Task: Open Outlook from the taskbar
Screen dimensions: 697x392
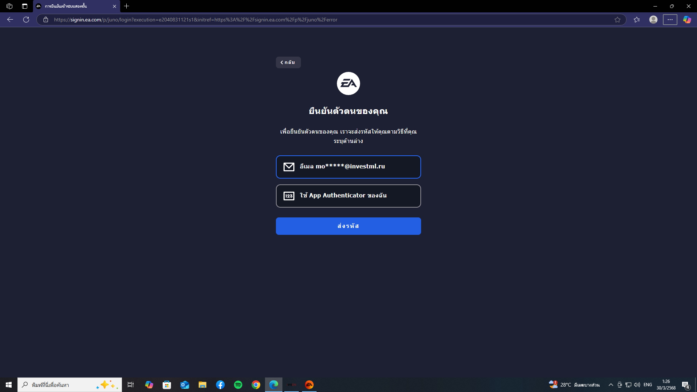Action: (x=185, y=385)
